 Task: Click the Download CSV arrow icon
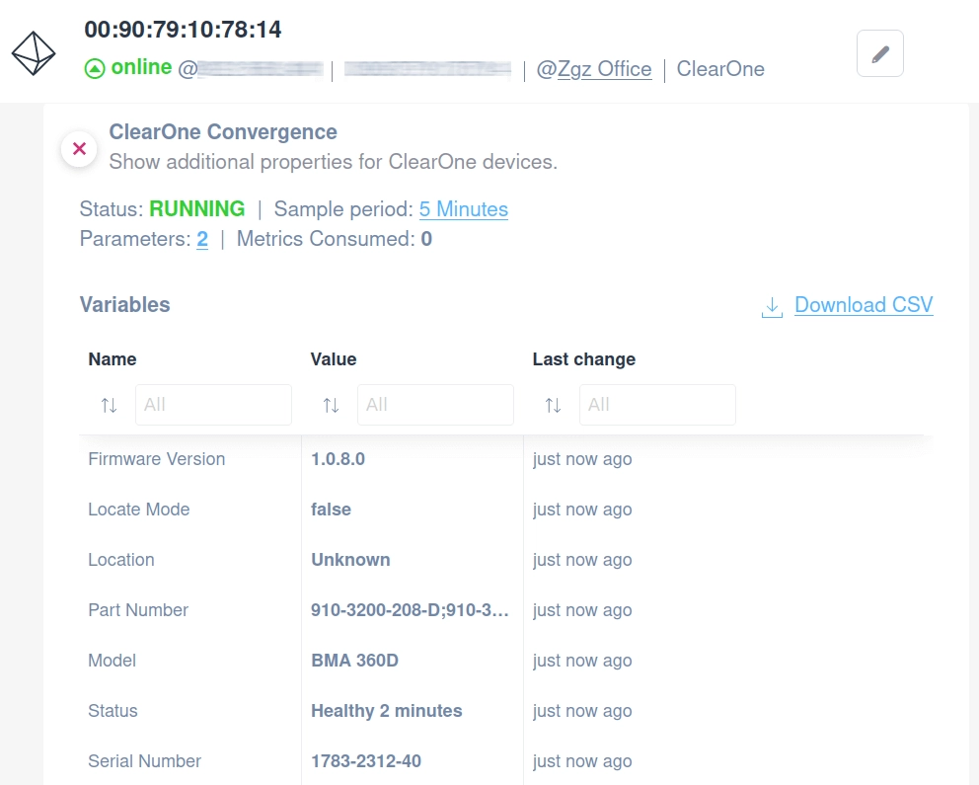point(772,306)
